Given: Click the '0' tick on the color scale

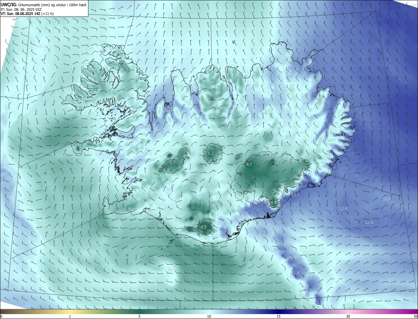Looking at the screenshot, I should pos(1,316).
